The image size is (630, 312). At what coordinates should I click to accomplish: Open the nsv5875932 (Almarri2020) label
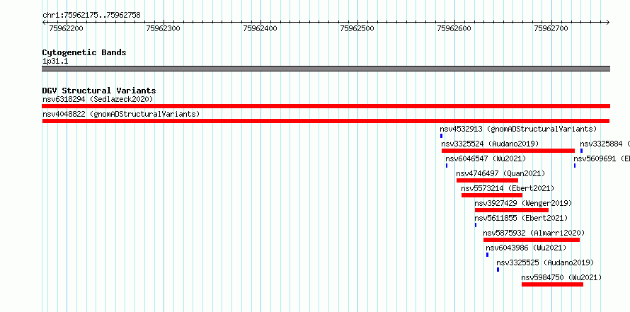point(534,233)
